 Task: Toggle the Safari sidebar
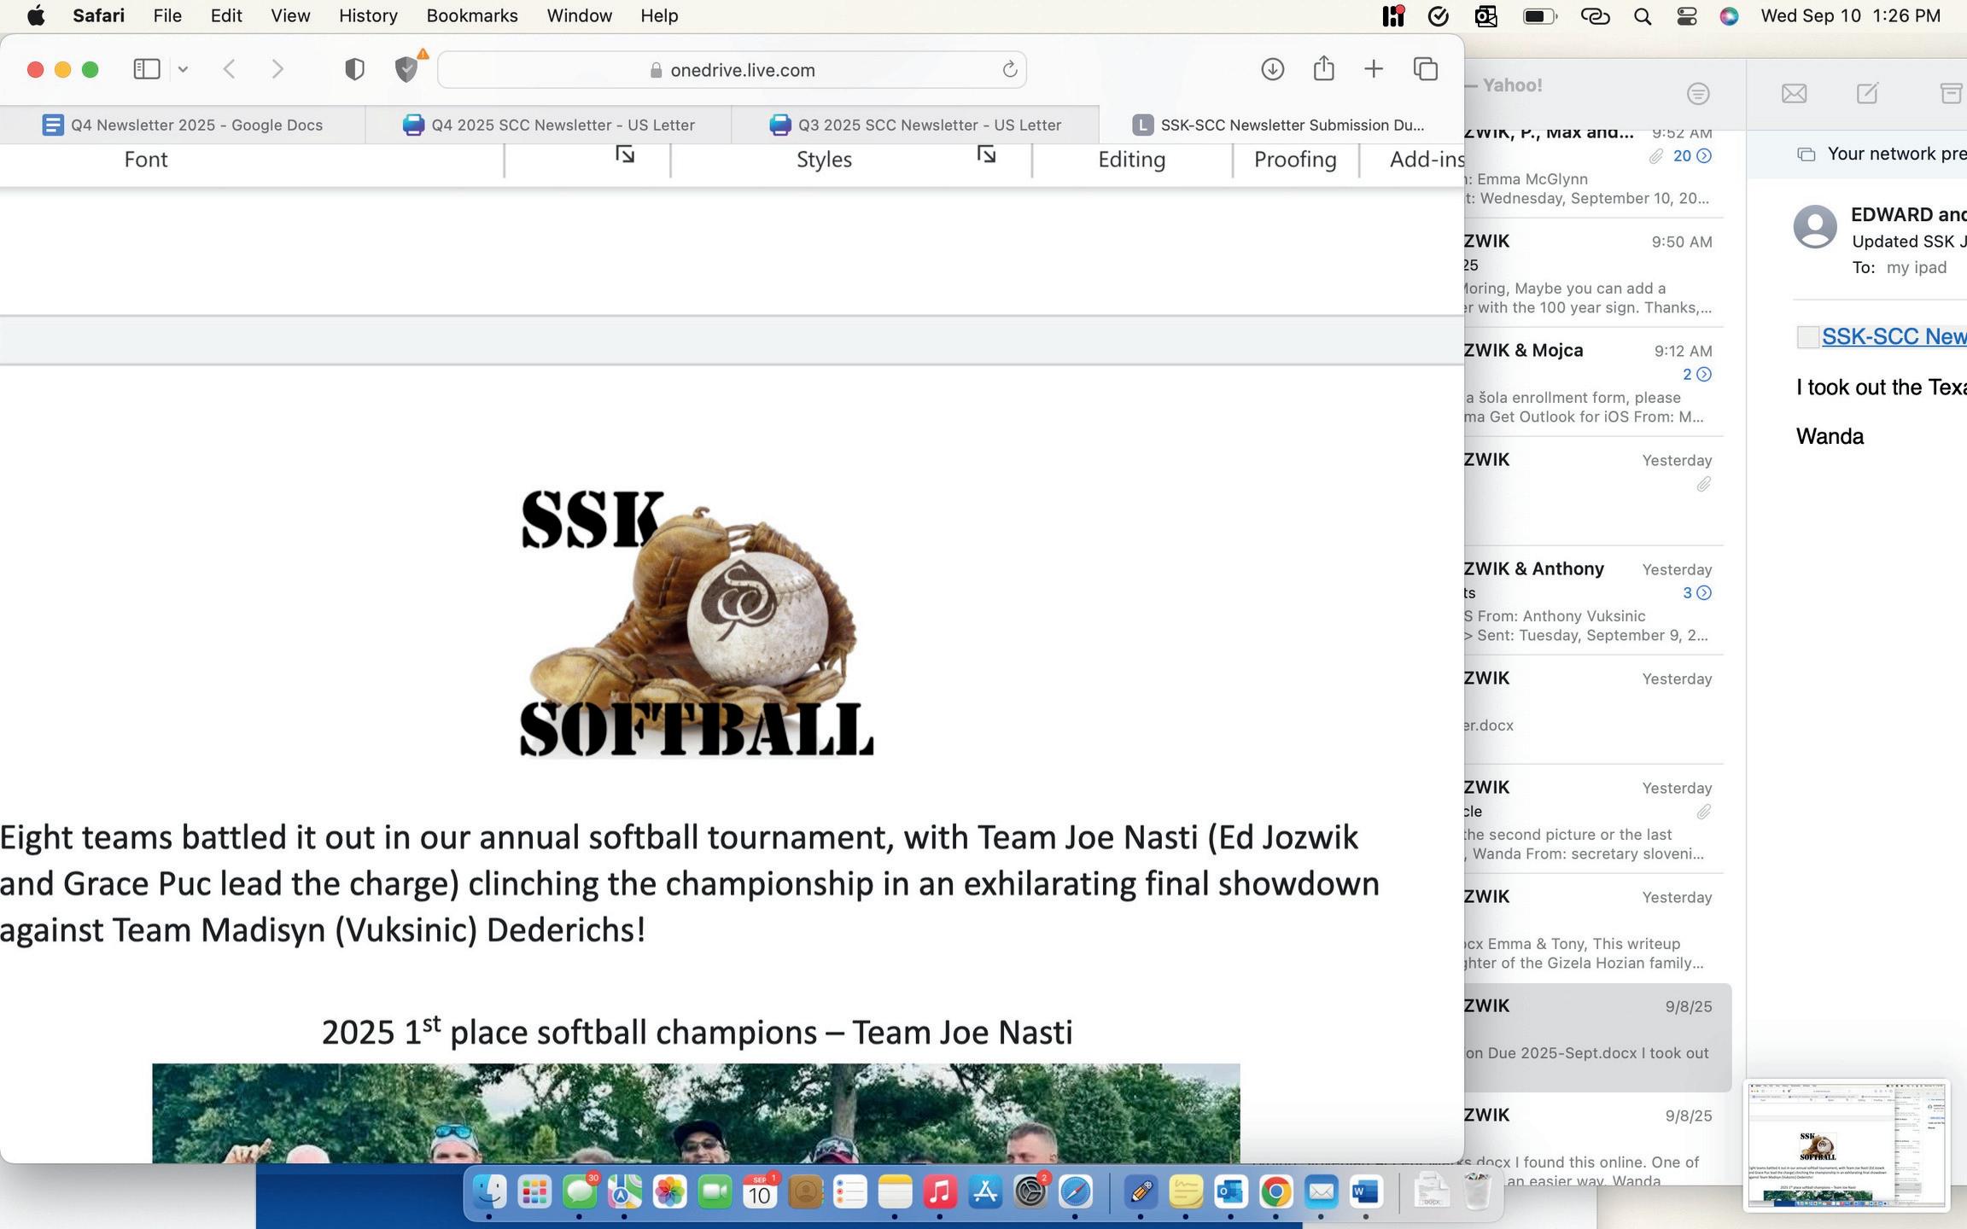(x=147, y=69)
